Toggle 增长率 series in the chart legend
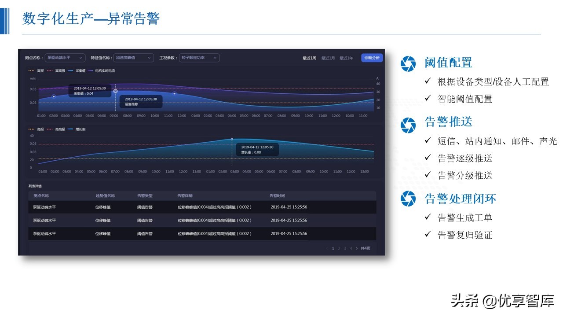The width and height of the screenshot is (563, 317). point(76,129)
